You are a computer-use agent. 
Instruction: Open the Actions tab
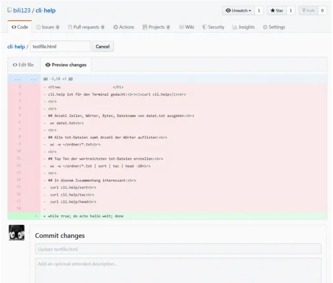[124, 27]
